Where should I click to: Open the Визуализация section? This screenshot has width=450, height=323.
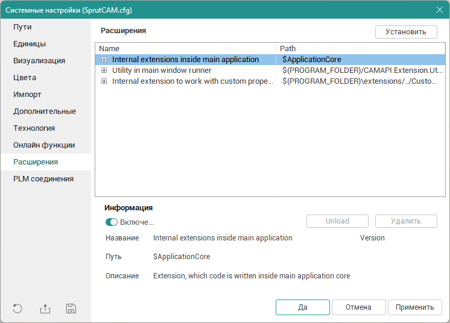click(x=39, y=61)
